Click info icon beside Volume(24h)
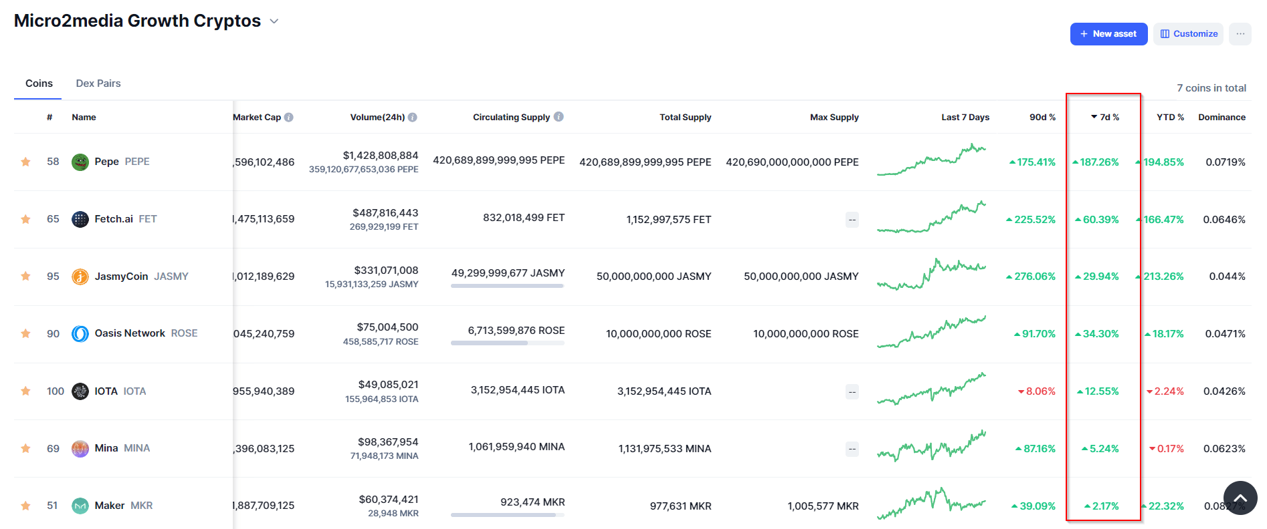 [413, 118]
